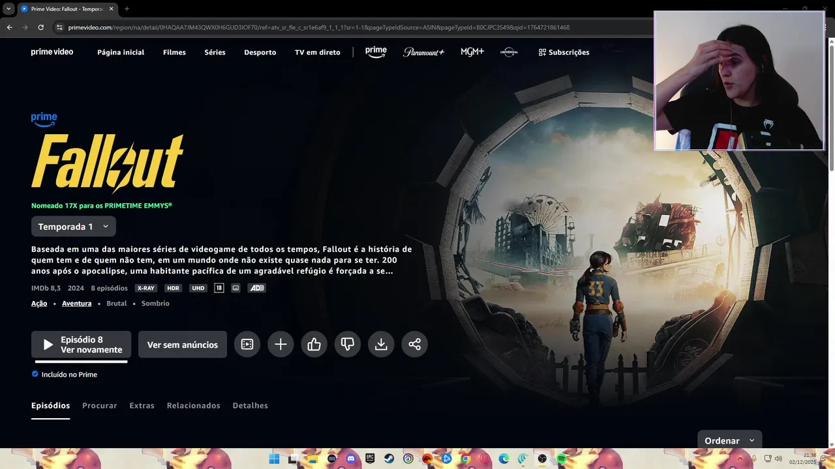This screenshot has width=835, height=469.
Task: Click the Aventura genre link
Action: [76, 304]
